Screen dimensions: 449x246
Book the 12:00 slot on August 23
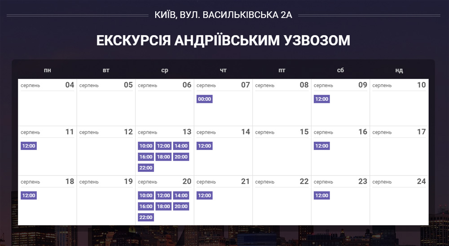pos(321,195)
